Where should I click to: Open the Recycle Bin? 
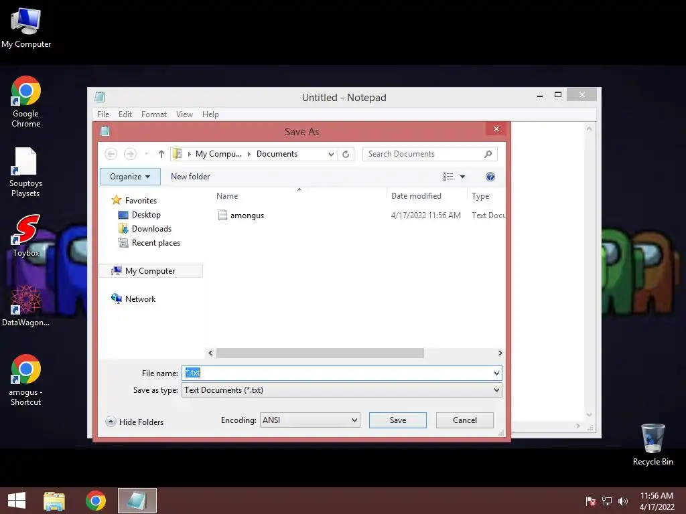coord(653,444)
